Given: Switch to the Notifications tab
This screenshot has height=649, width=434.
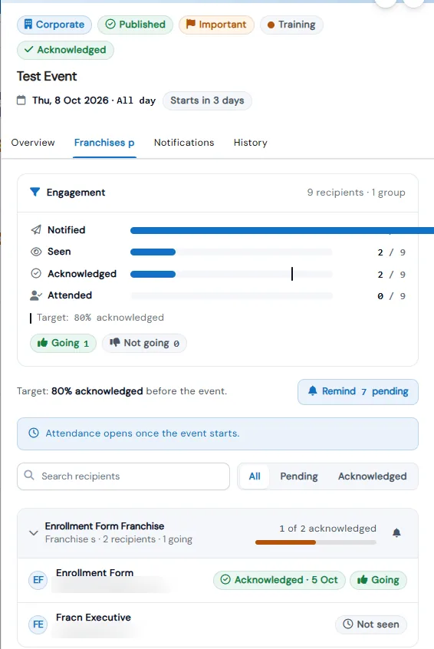Looking at the screenshot, I should (184, 143).
